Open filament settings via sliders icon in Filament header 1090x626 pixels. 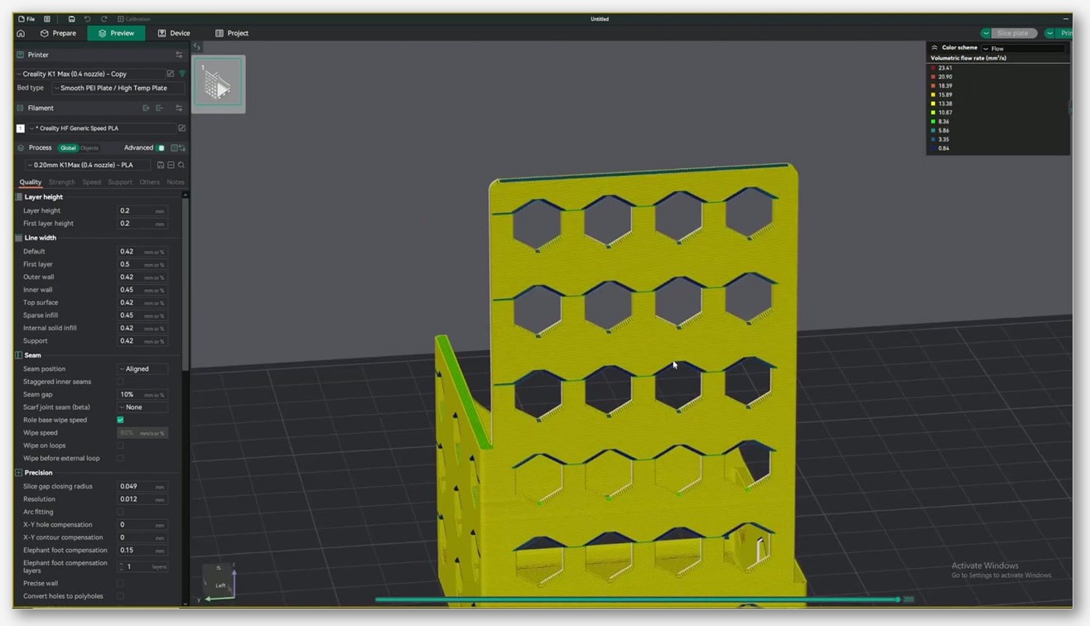179,108
